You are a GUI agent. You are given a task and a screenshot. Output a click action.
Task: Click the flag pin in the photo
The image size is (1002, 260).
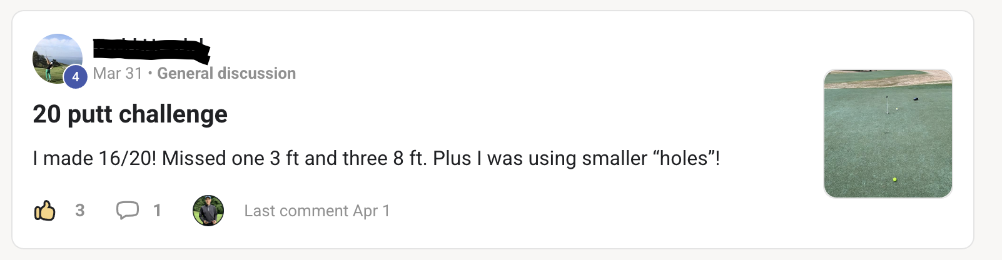click(x=887, y=104)
